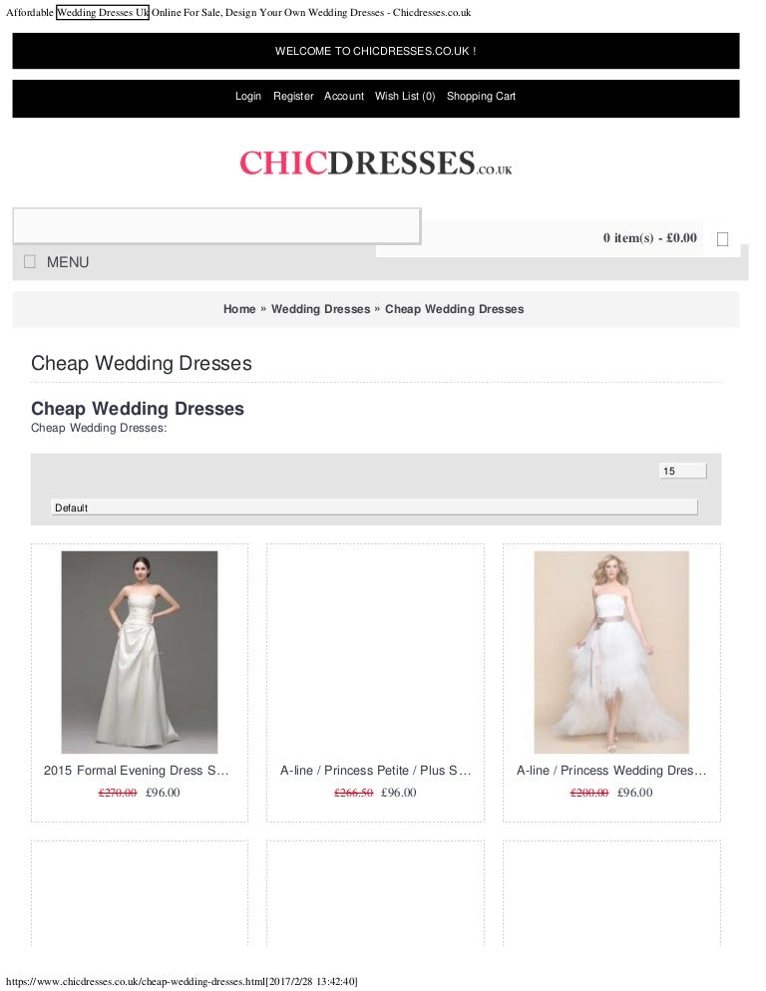The height and width of the screenshot is (991, 766).
Task: View Wish List (0)
Action: [405, 96]
